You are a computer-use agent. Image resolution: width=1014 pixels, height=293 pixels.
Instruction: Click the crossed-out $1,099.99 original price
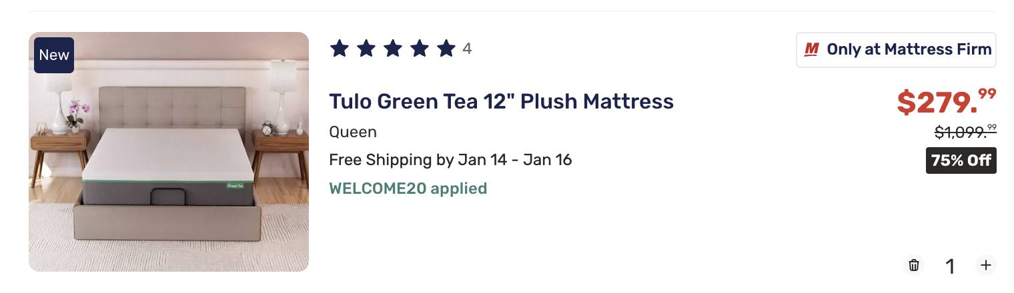click(965, 132)
